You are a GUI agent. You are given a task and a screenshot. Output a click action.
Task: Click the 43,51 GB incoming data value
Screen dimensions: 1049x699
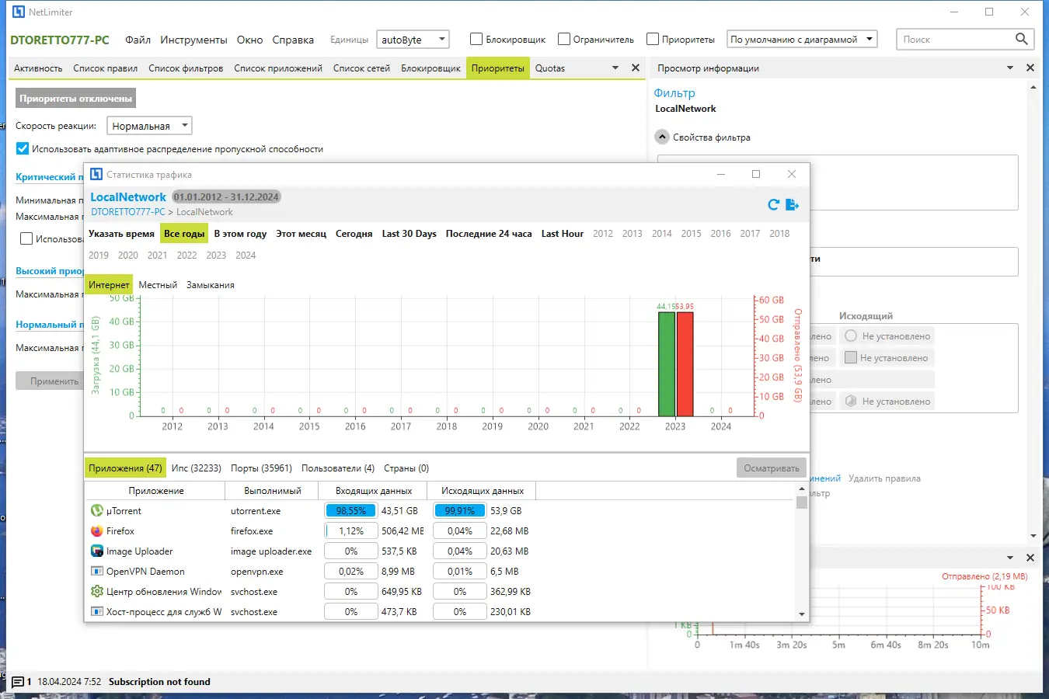399,511
